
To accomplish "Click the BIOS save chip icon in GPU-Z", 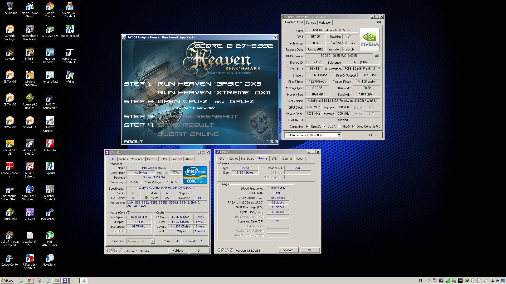I will (x=377, y=56).
